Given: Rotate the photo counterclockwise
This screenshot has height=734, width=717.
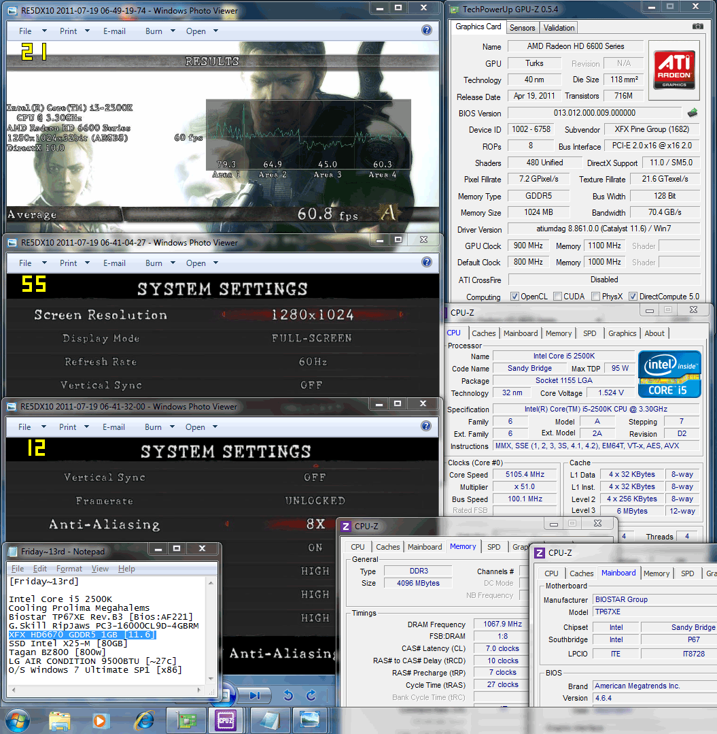Looking at the screenshot, I should coord(288,696).
